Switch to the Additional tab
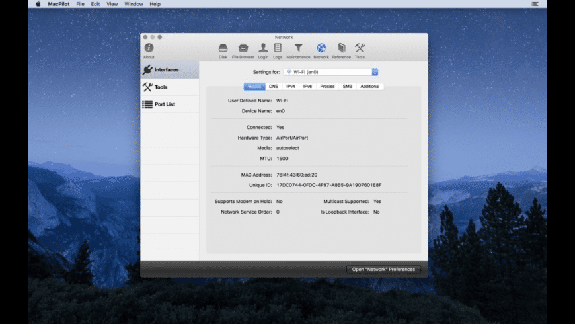This screenshot has width=575, height=324. pyautogui.click(x=369, y=86)
